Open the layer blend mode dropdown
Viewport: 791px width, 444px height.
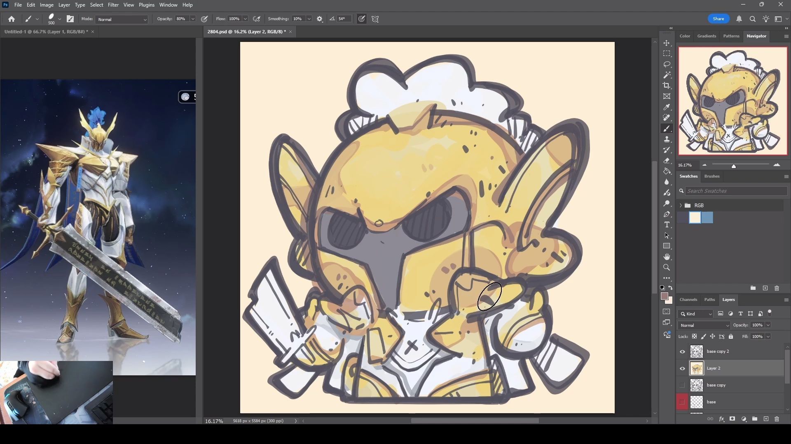click(x=704, y=325)
